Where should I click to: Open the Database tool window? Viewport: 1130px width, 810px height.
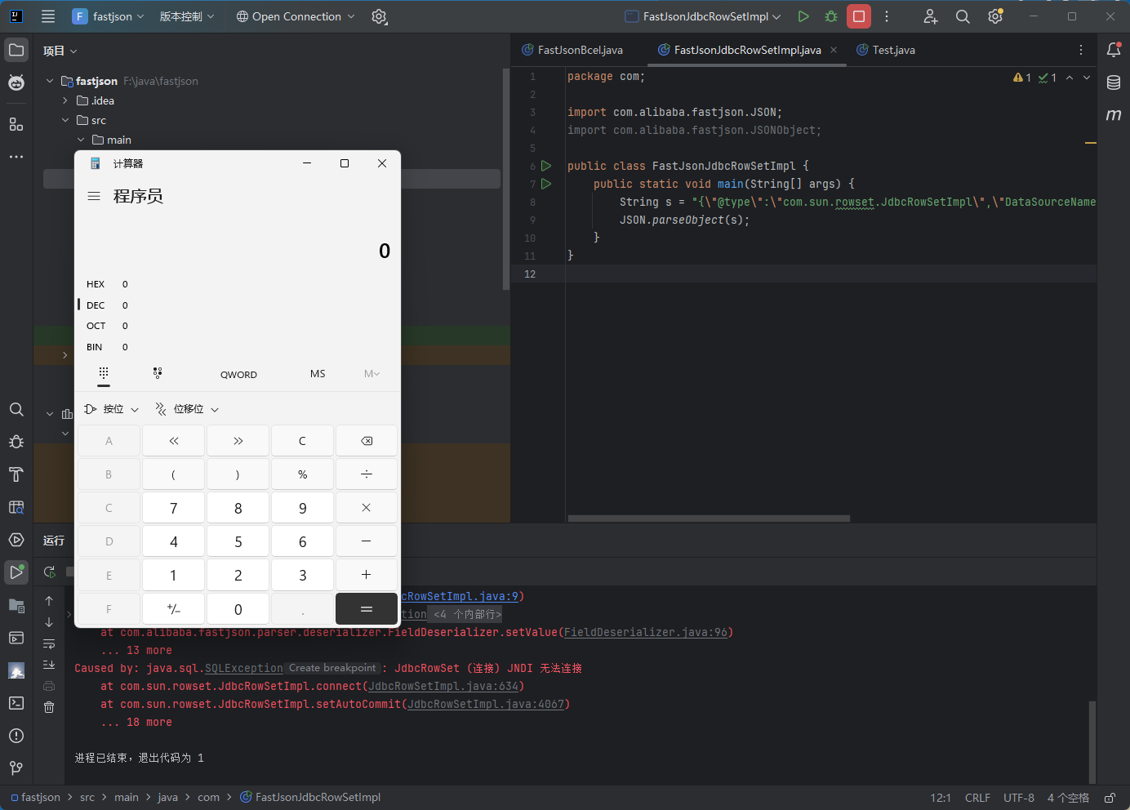coord(1114,82)
